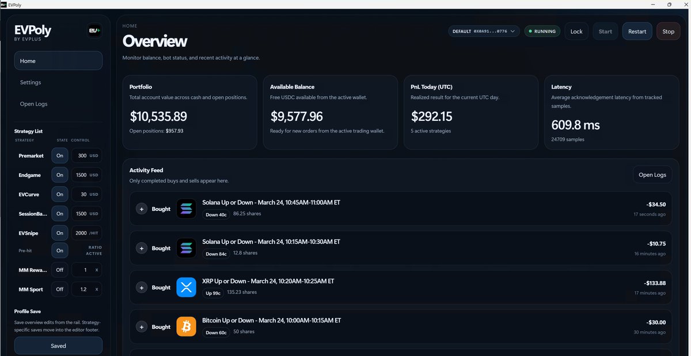Screen dimensions: 691x356
Task: Maximize the EVPoly window
Action: [x=669, y=4]
